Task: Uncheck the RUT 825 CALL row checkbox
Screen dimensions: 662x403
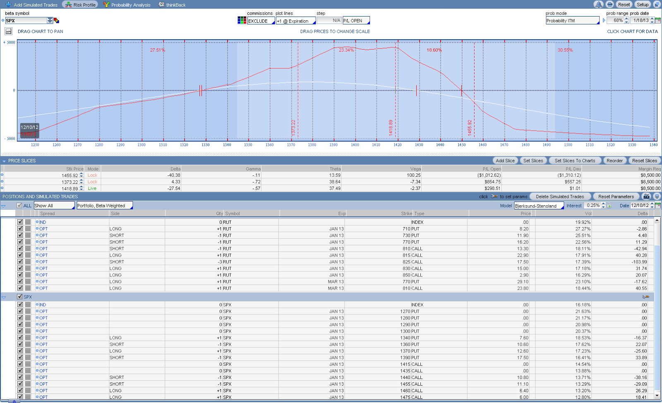Action: tap(20, 261)
